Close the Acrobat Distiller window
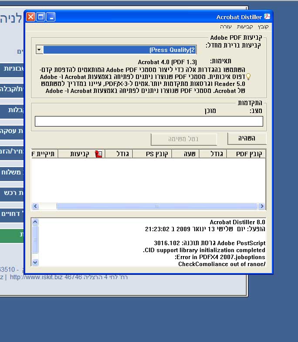Image resolution: width=298 pixels, height=342 pixels. 30,17
